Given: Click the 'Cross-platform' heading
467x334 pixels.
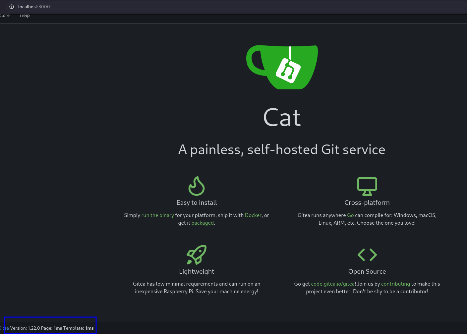Looking at the screenshot, I should click(367, 202).
